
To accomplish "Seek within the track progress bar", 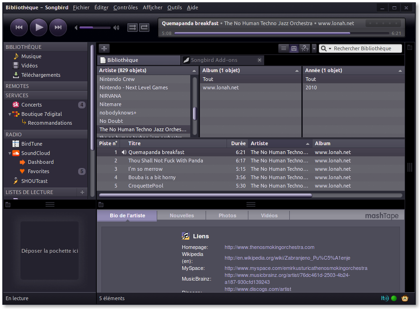I will click(x=281, y=33).
